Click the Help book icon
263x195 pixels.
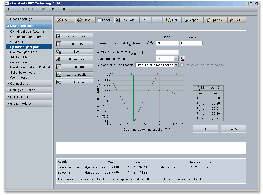(x=231, y=20)
